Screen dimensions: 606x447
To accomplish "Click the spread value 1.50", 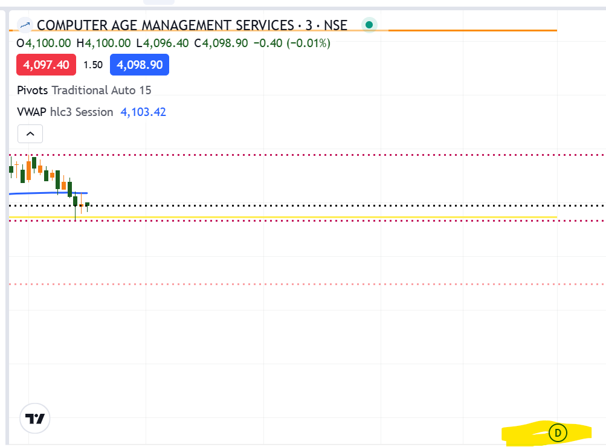I will tap(93, 65).
